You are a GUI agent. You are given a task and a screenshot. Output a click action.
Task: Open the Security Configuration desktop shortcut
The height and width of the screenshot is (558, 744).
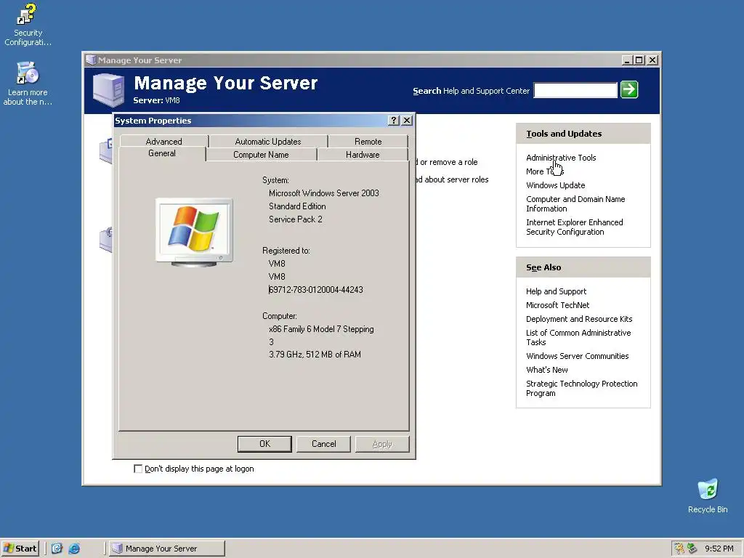tap(27, 24)
